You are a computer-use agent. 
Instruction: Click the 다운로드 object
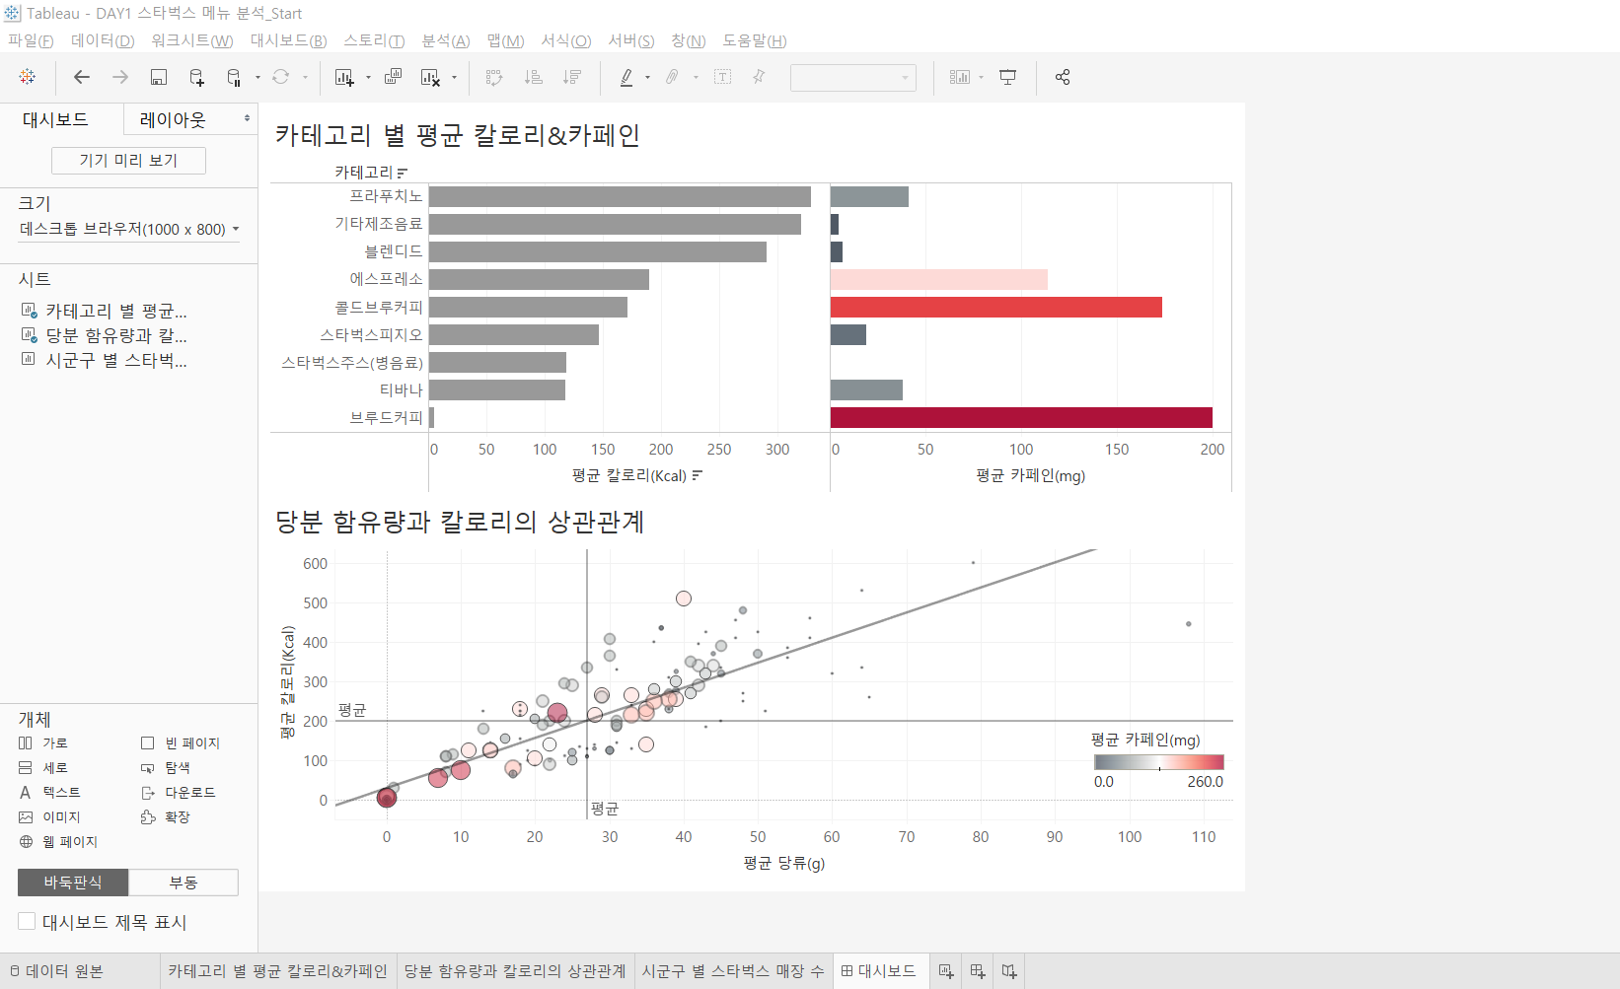pos(179,793)
